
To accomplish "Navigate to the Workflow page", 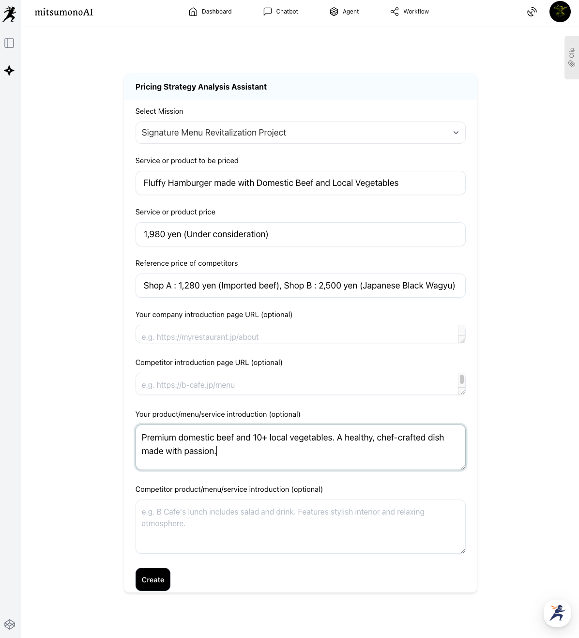I will click(410, 12).
